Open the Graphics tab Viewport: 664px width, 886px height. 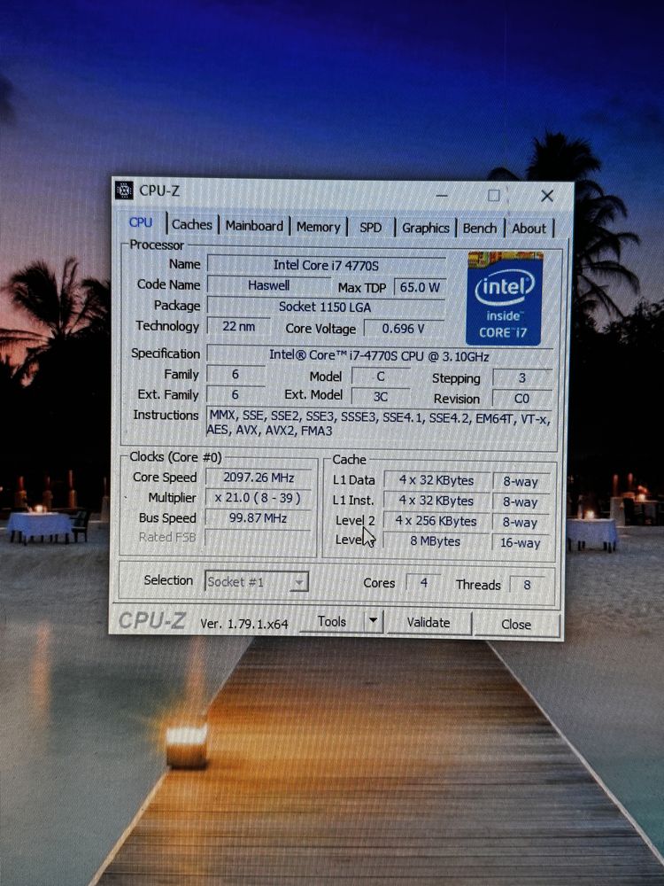coord(425,228)
